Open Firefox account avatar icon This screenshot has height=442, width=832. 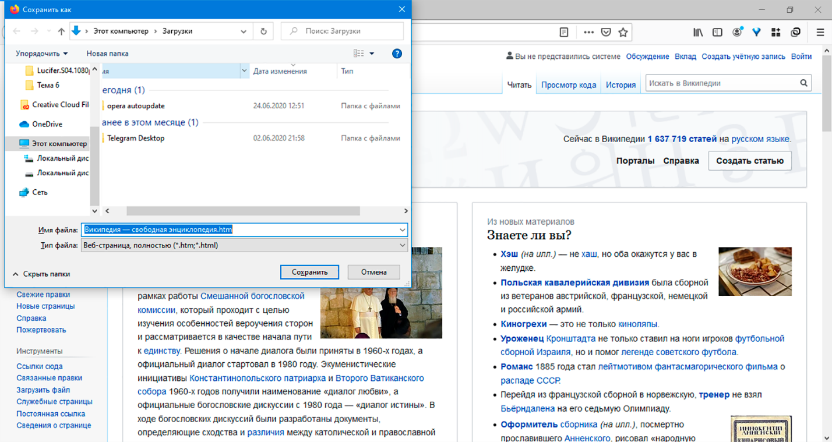(737, 33)
